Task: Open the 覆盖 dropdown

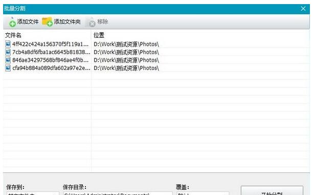Action: 203,193
